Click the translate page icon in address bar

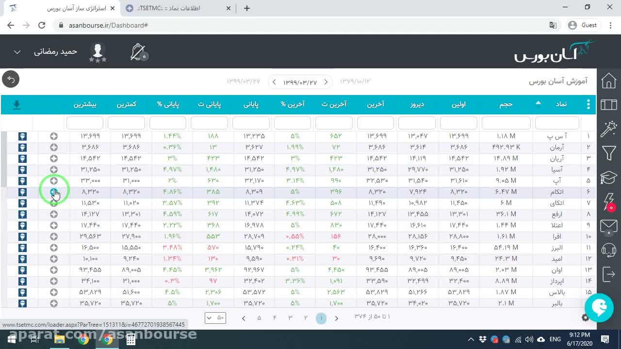pos(553,25)
